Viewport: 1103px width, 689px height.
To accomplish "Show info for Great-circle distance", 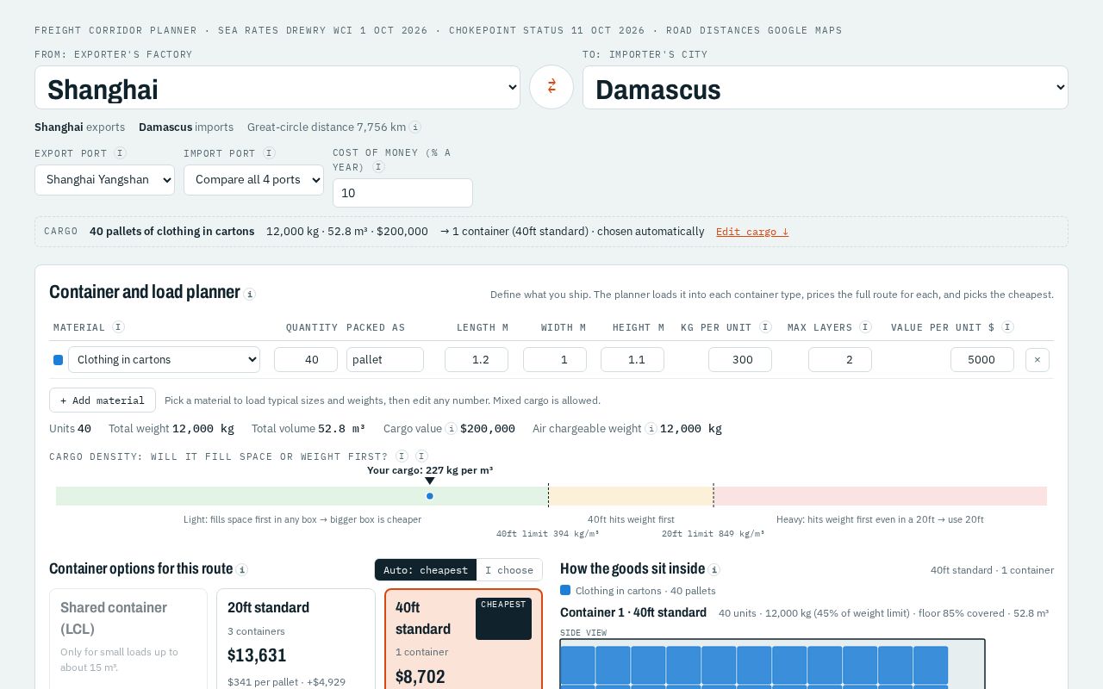I will click(414, 127).
